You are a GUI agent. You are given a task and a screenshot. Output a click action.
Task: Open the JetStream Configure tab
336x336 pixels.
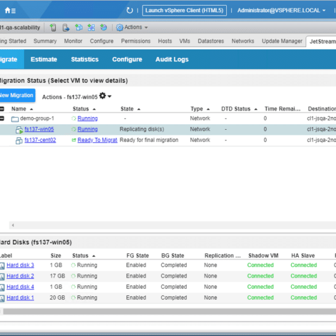click(127, 59)
